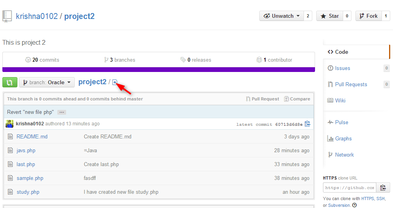View the 3 branches list
This screenshot has width=393, height=208.
(x=120, y=60)
